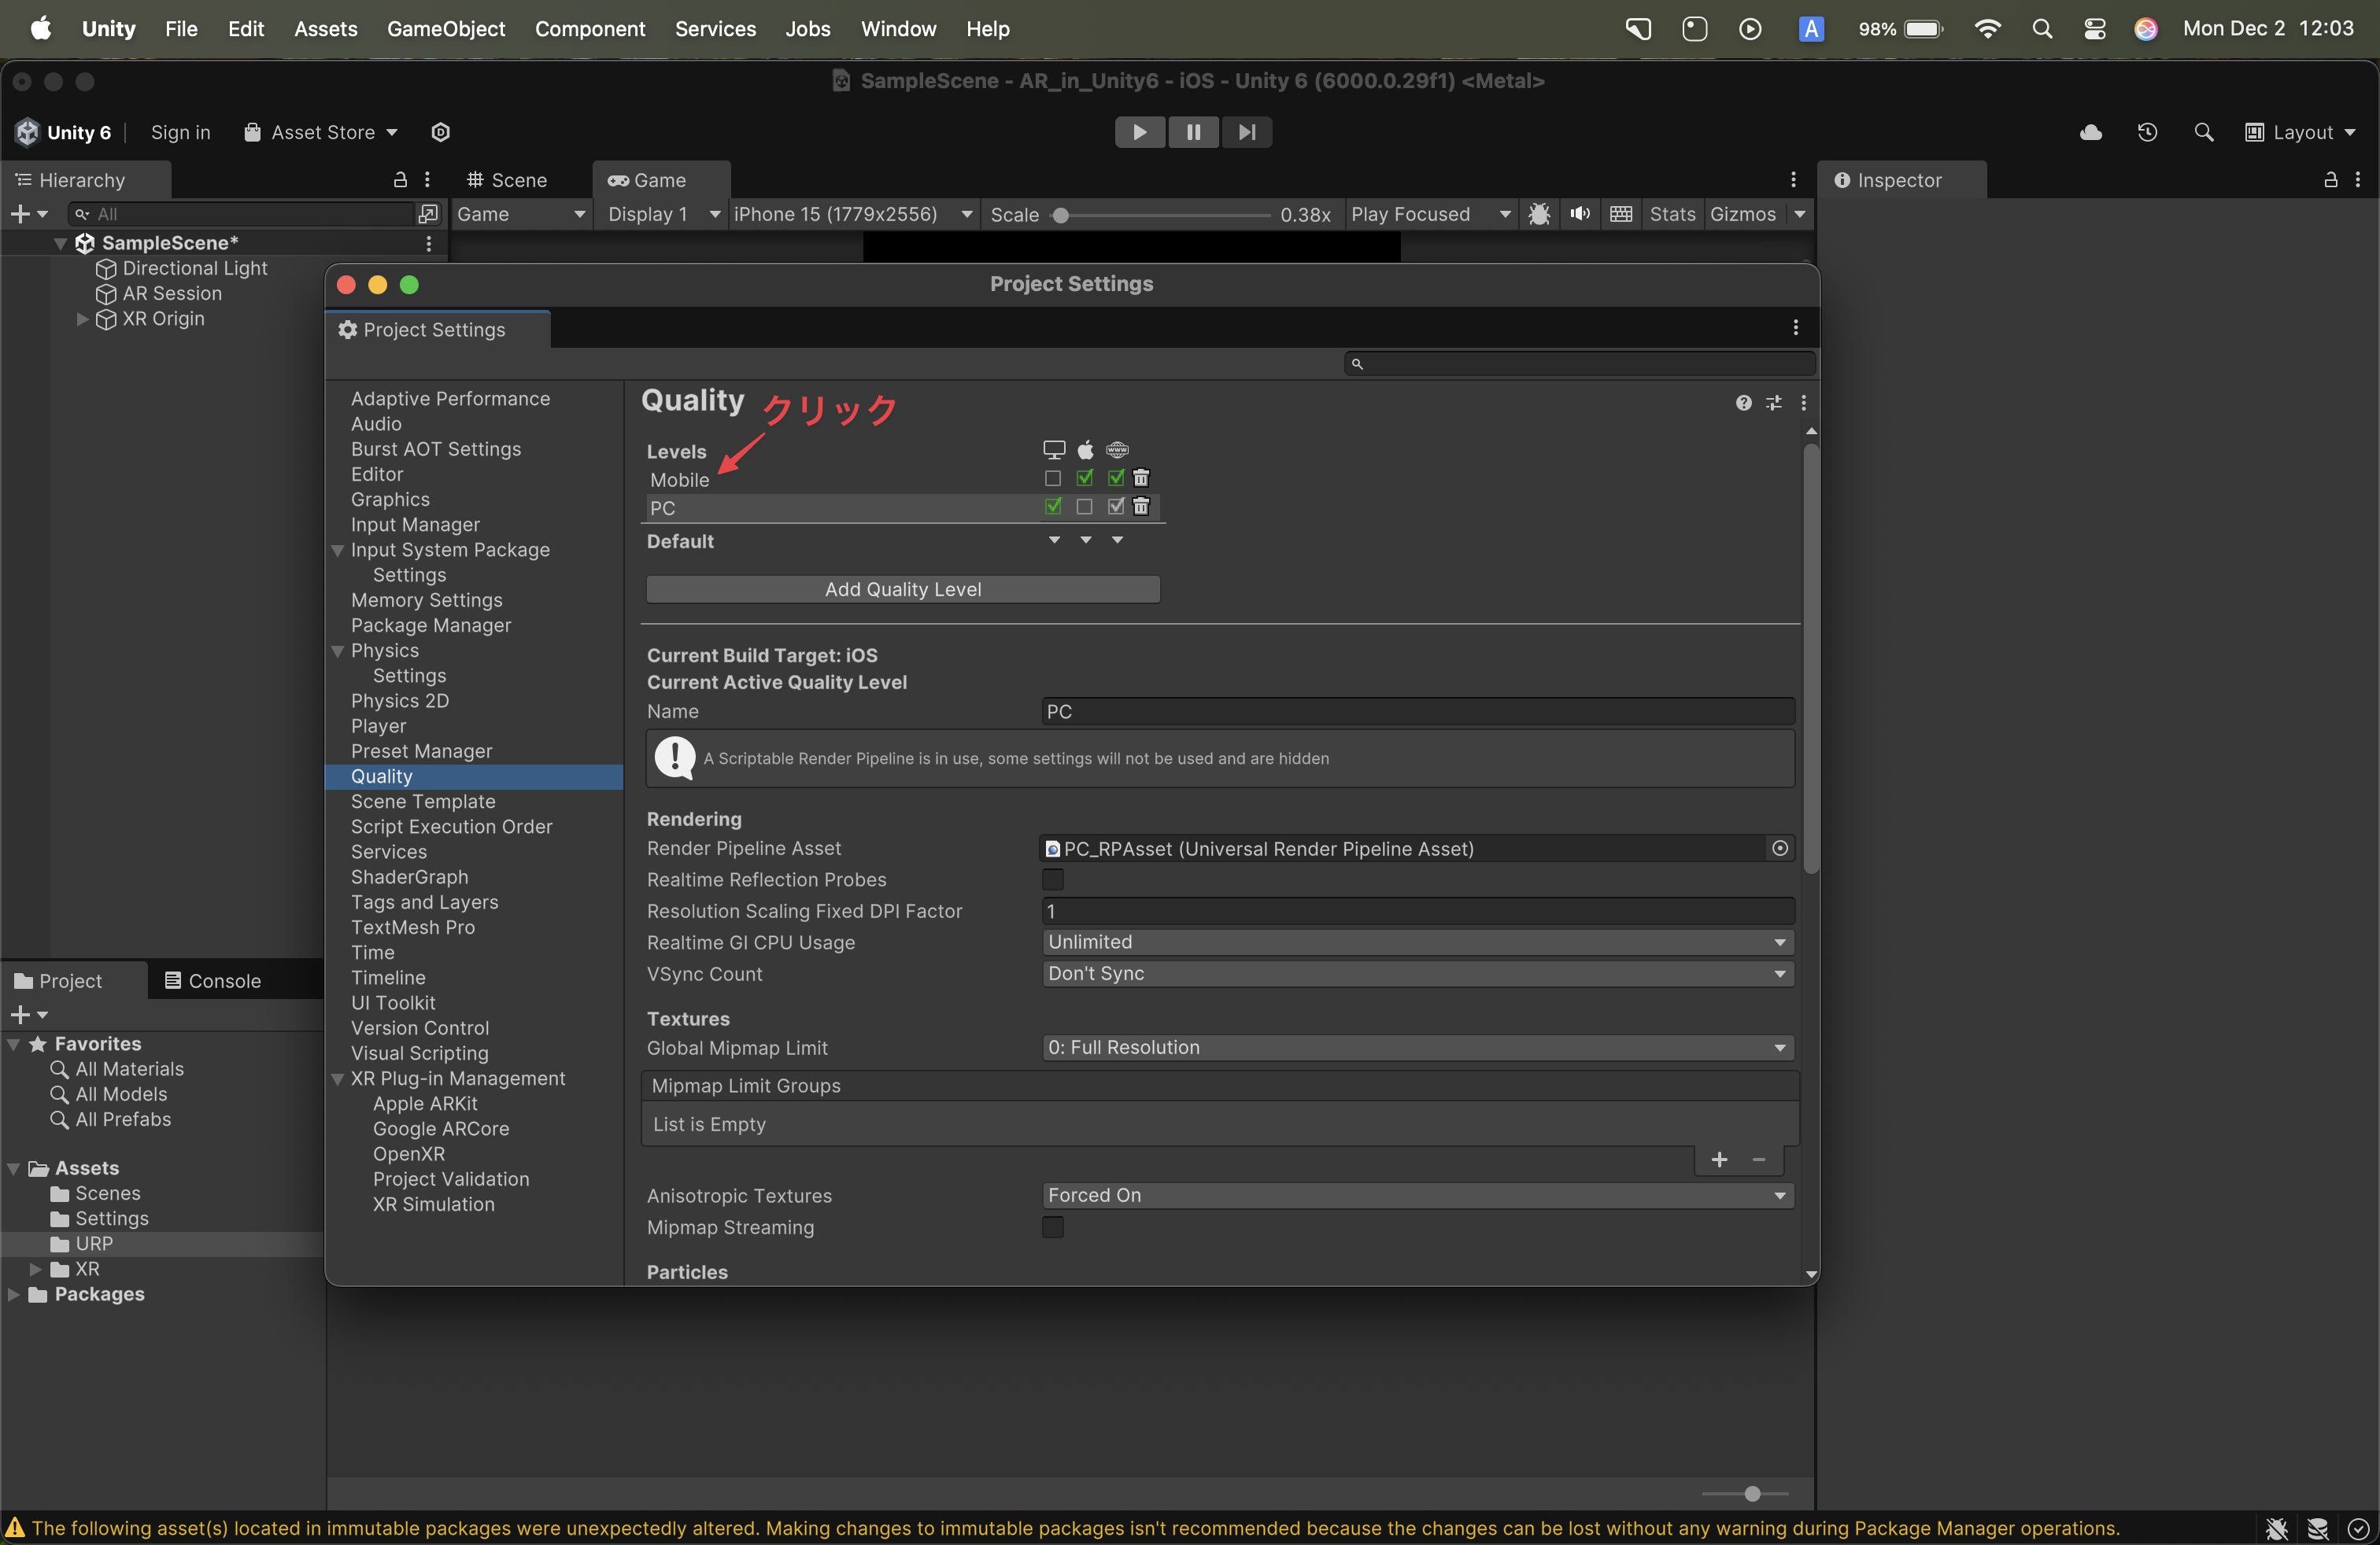Viewport: 2380px width, 1545px height.
Task: Toggle desktop platform checkbox for Mobile level
Action: (x=1053, y=479)
